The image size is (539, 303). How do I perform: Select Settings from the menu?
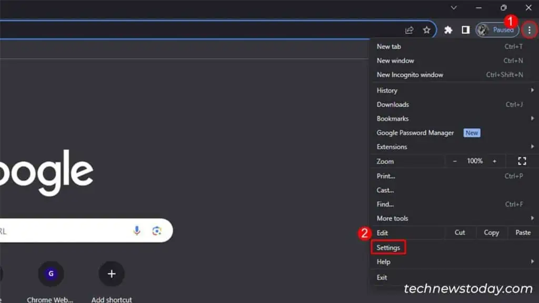(x=388, y=247)
